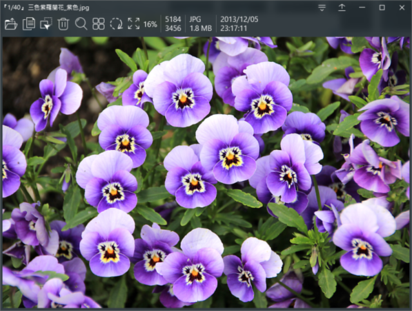
Task: Open the magnifier search tool
Action: (x=81, y=24)
